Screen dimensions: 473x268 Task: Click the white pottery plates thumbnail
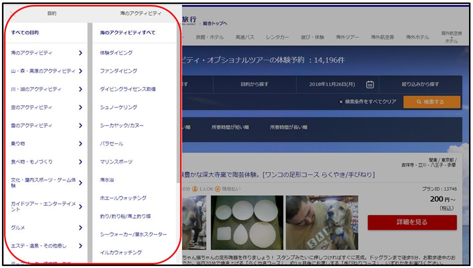[246, 217]
